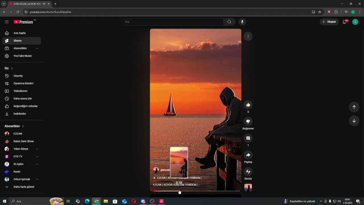Go to the next Short with down arrow
364x205 pixels.
point(354,121)
